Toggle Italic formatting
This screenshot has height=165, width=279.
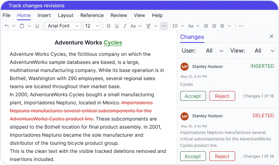(x=125, y=26)
